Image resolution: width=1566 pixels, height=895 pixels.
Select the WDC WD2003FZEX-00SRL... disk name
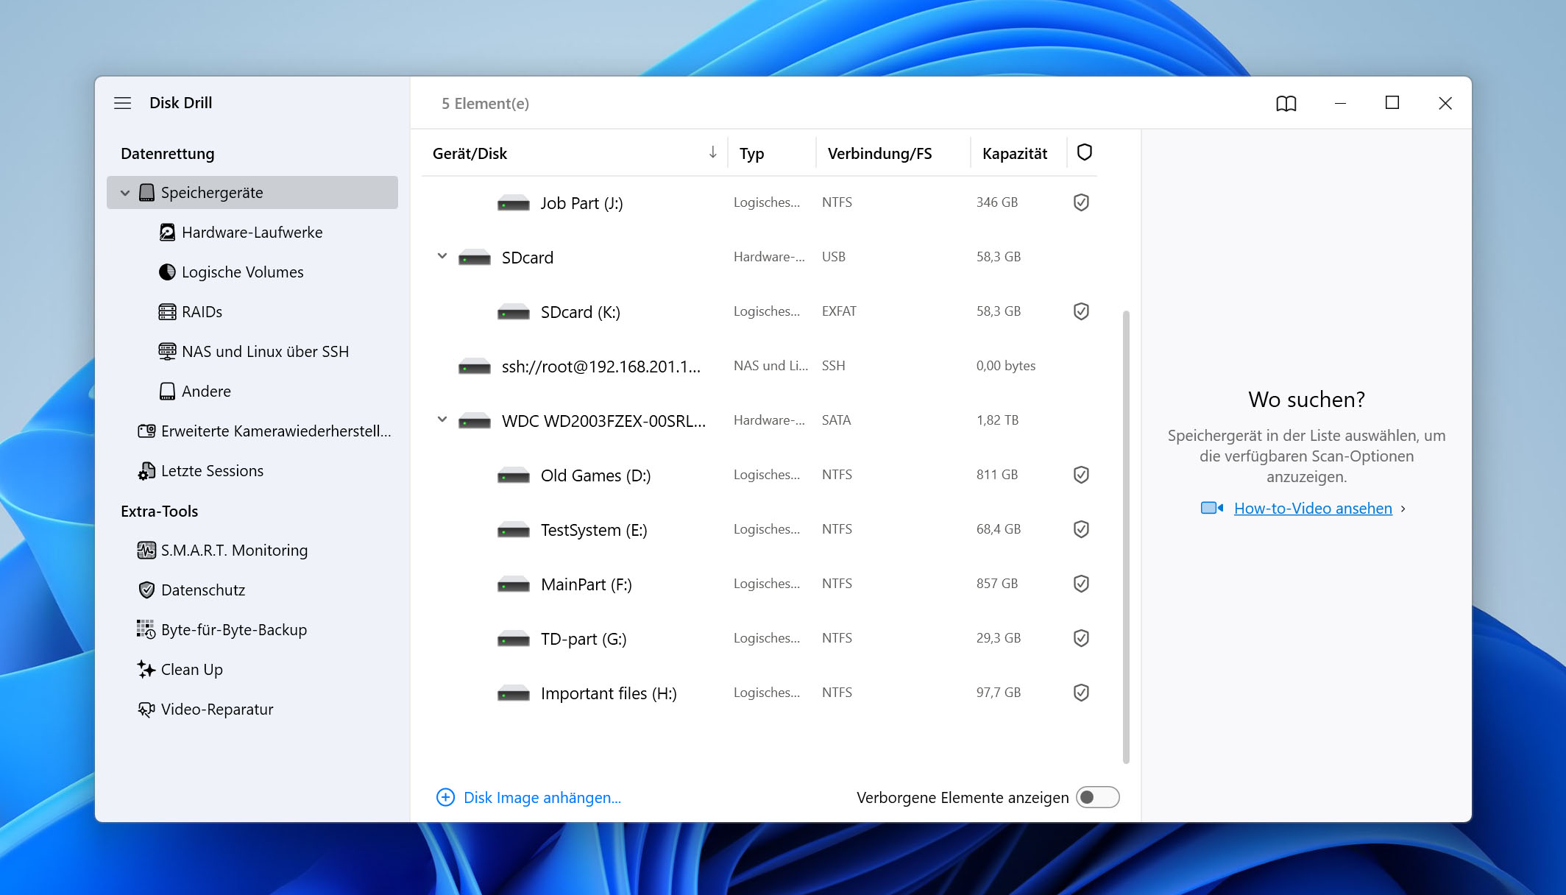click(x=603, y=421)
